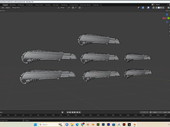This screenshot has height=127, width=170.
Task: Jump to next keyframe
Action: (x=77, y=112)
